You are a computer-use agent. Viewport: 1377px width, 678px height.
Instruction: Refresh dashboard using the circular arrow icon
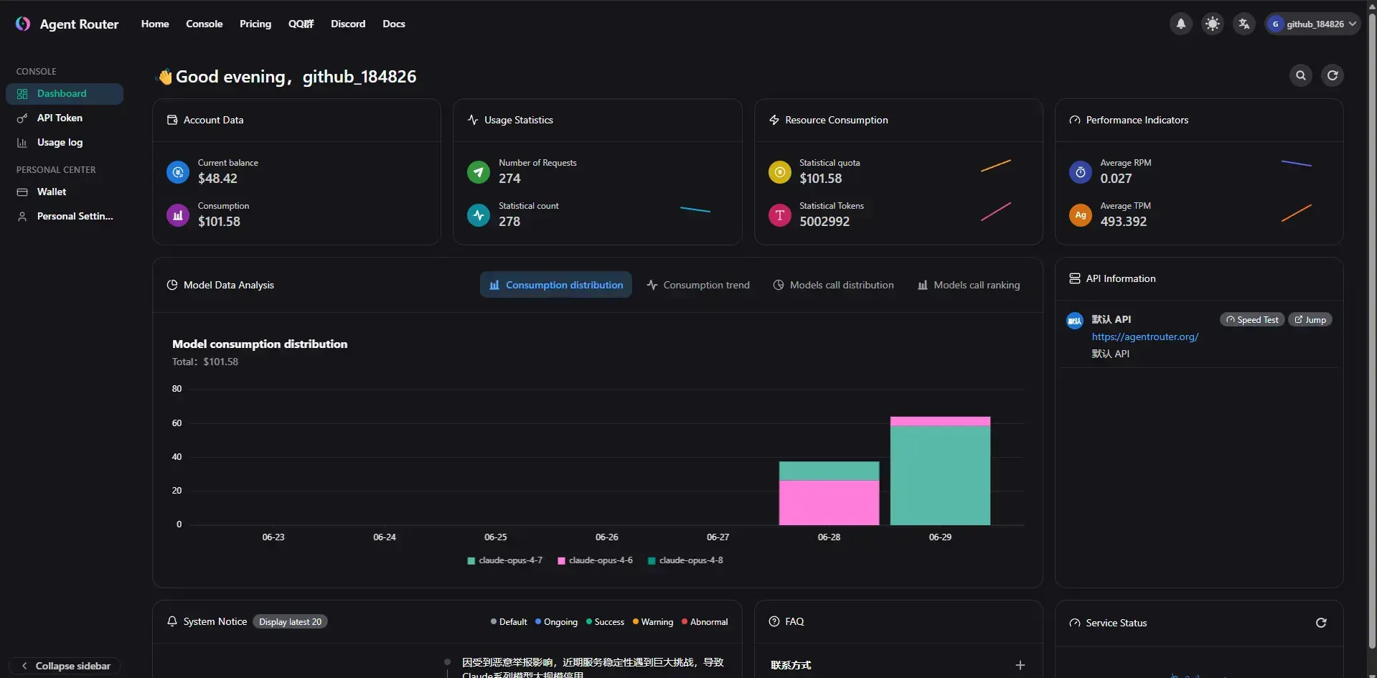pos(1332,75)
